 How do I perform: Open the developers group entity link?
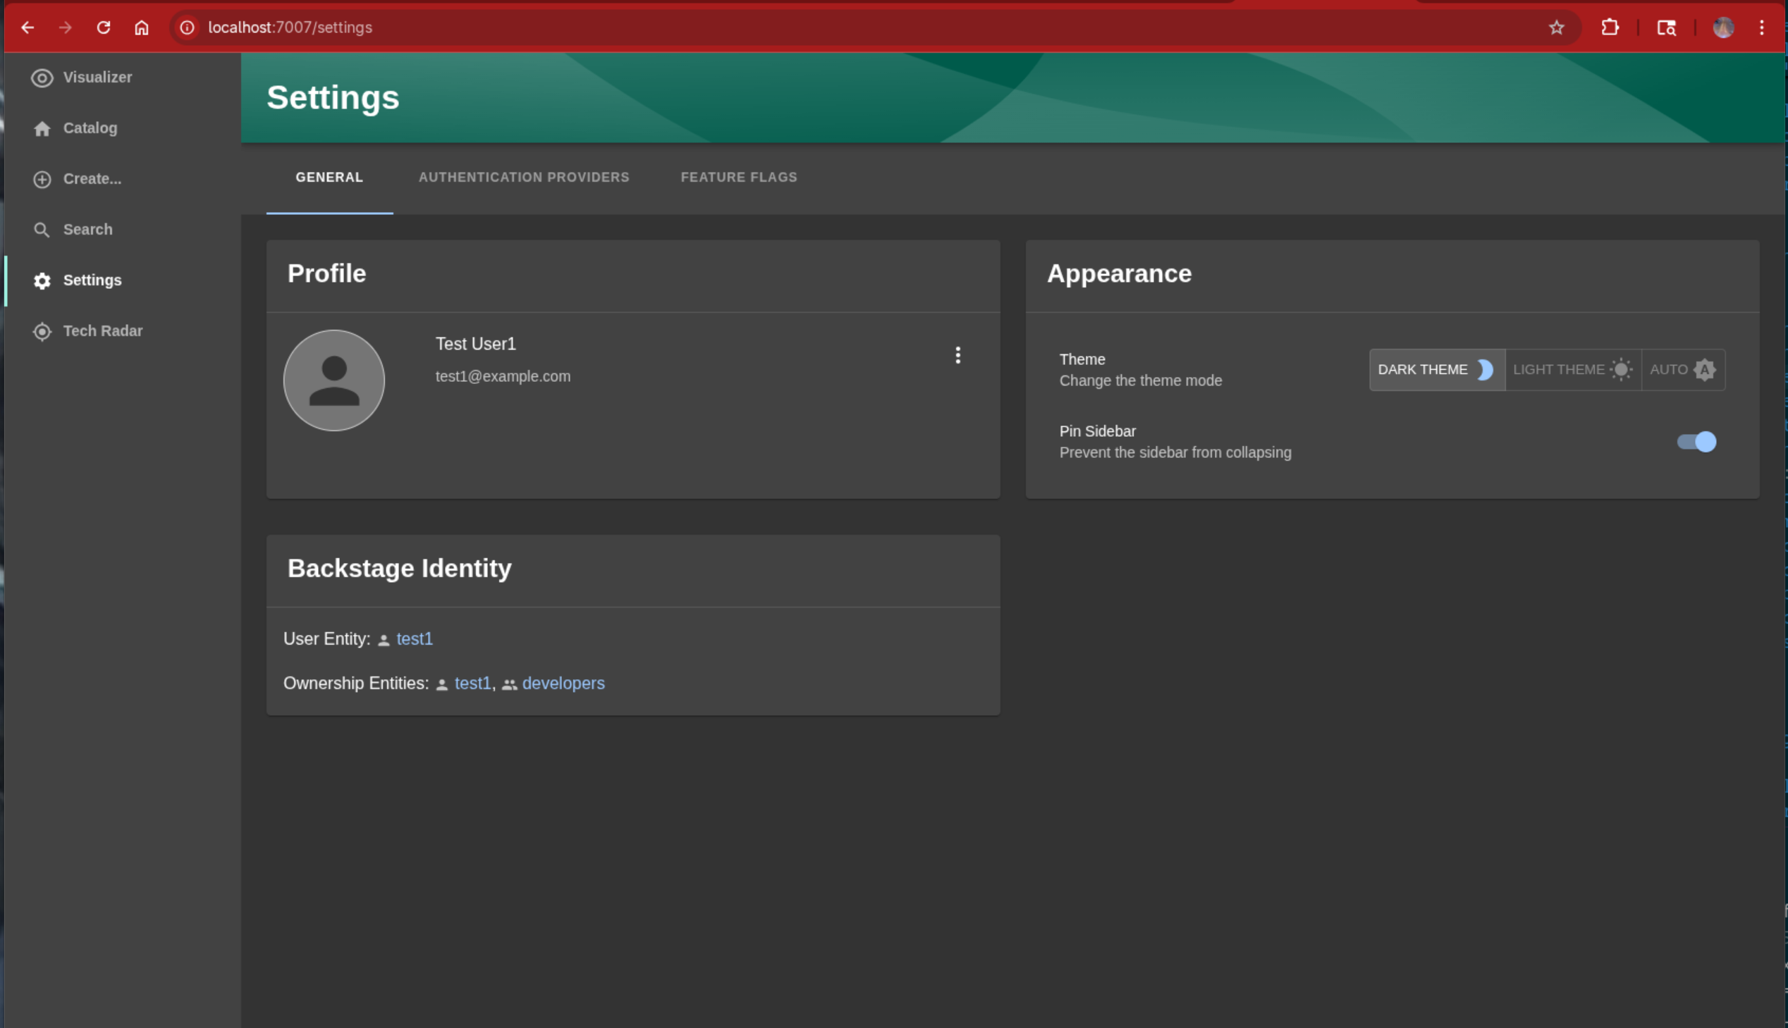(563, 683)
